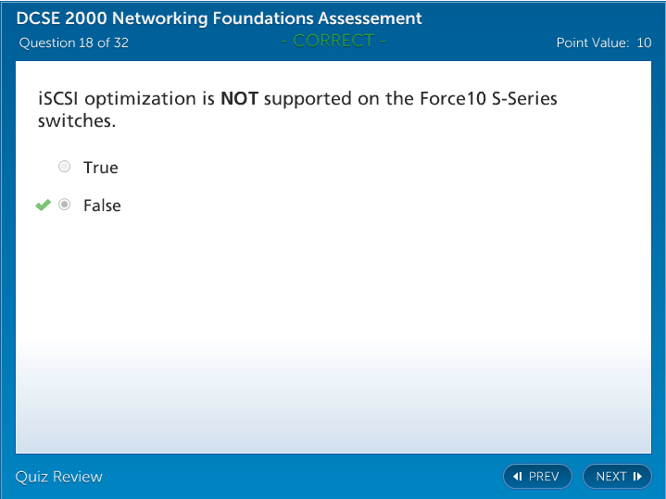Click the left arrow icon on PREV
This screenshot has width=666, height=499.
[x=518, y=477]
